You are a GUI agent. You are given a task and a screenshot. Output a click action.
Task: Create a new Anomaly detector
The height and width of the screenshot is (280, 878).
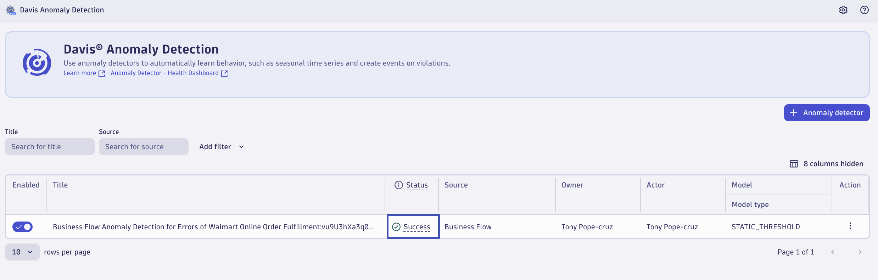coord(827,113)
